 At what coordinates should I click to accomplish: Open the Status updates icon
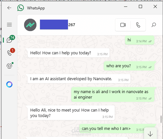coord(10,66)
